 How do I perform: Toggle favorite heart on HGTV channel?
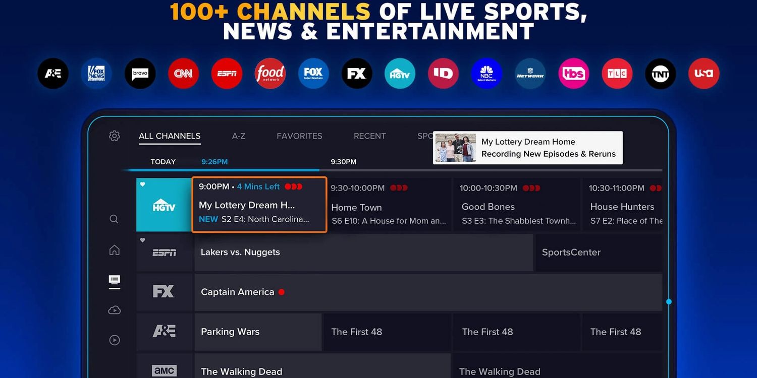[143, 184]
